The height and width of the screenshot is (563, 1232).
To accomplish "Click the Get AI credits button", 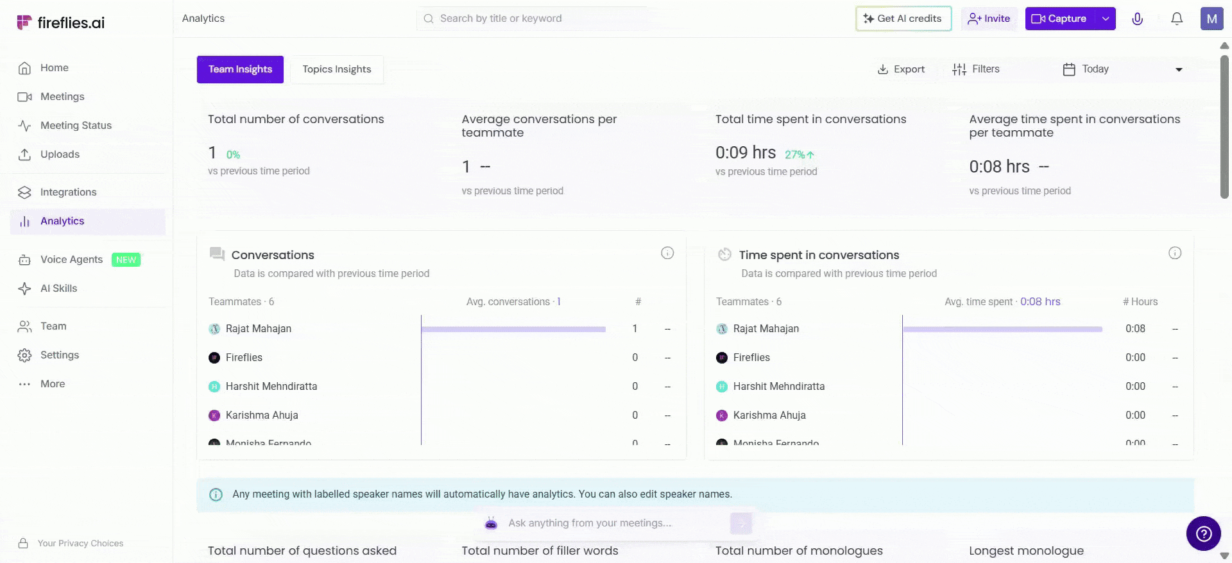I will pos(903,19).
